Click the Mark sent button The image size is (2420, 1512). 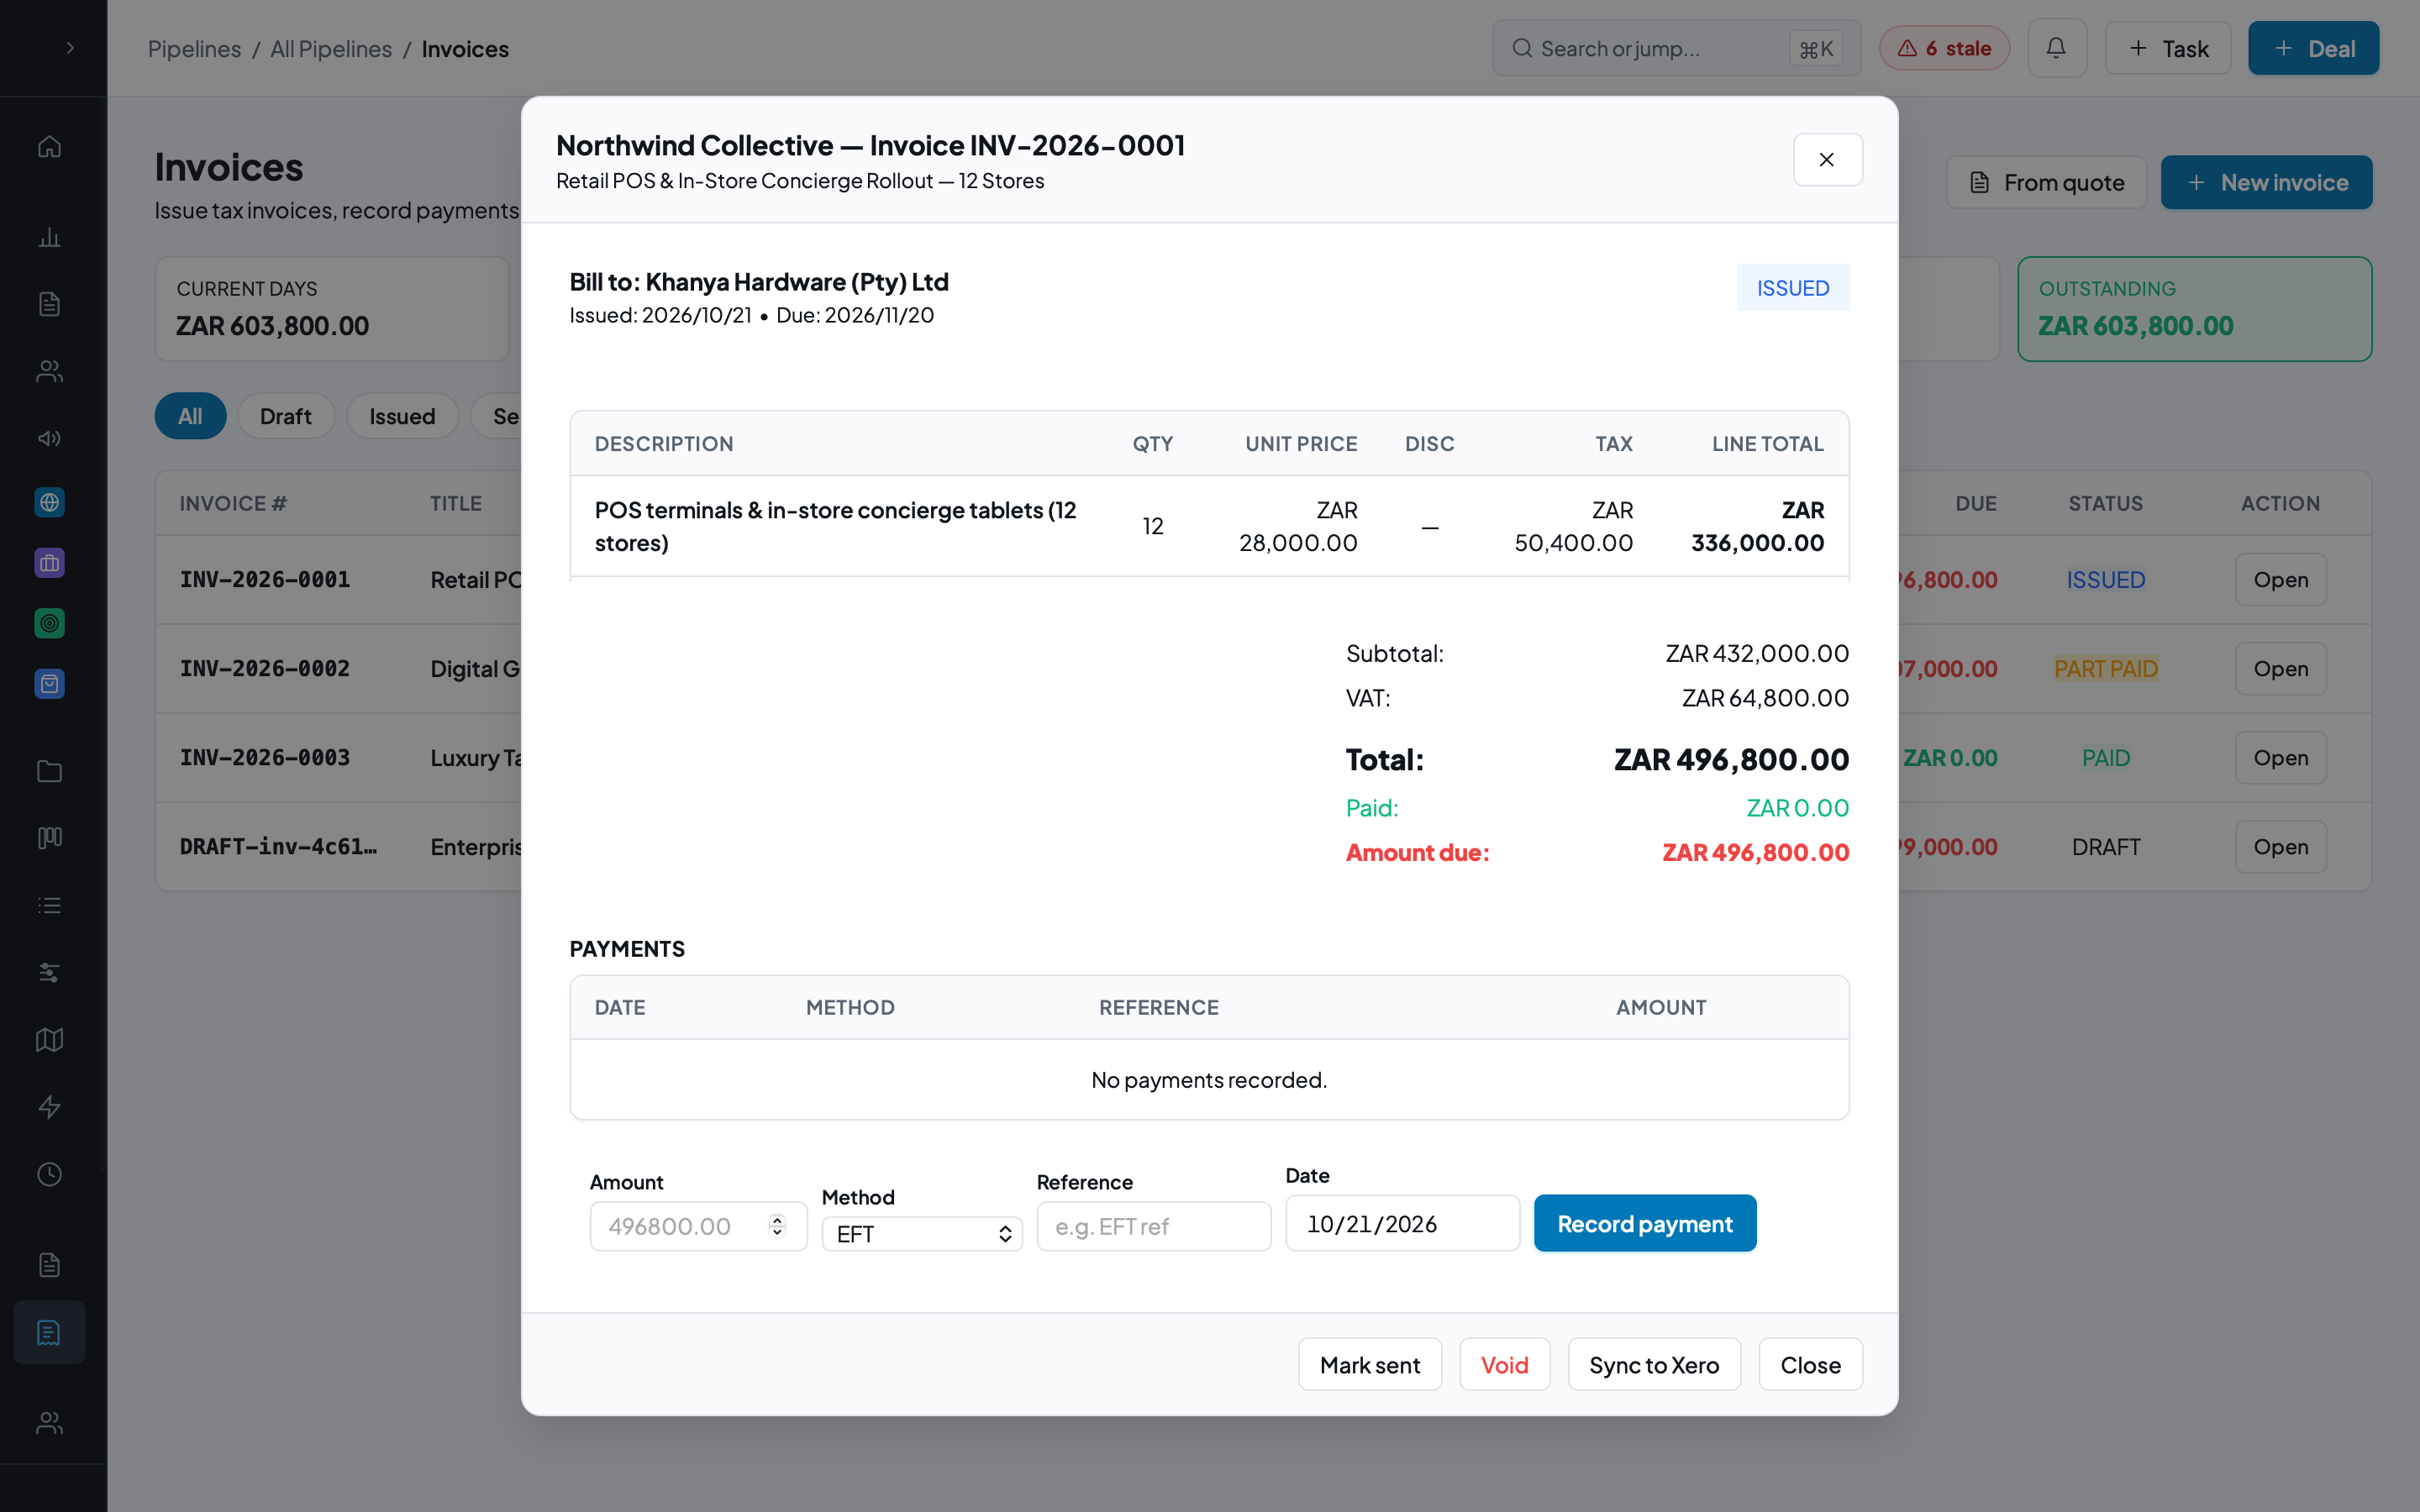point(1370,1365)
